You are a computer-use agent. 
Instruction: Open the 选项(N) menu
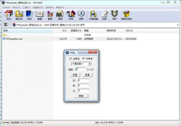pos(49,8)
